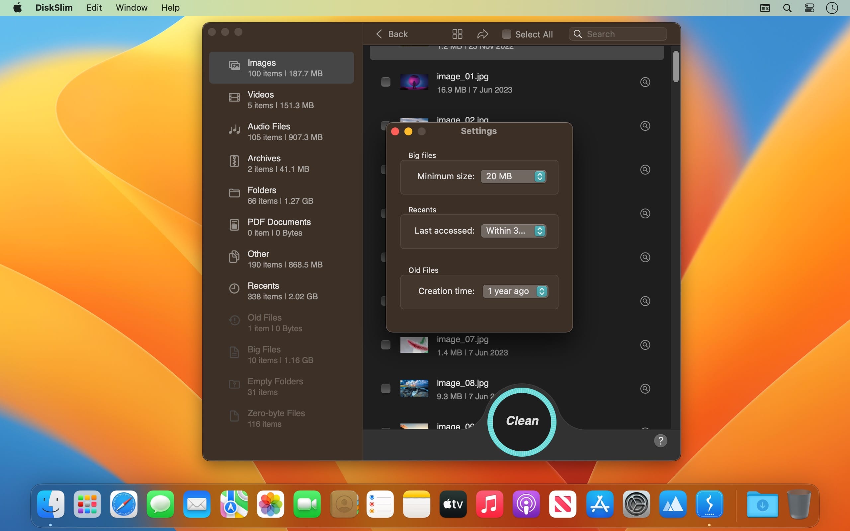The height and width of the screenshot is (531, 850).
Task: Select the Empty Folders category
Action: [281, 387]
